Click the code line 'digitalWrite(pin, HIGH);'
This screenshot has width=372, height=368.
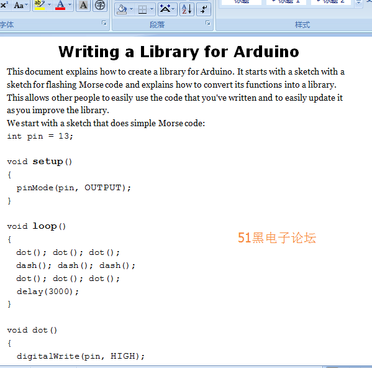click(x=81, y=356)
